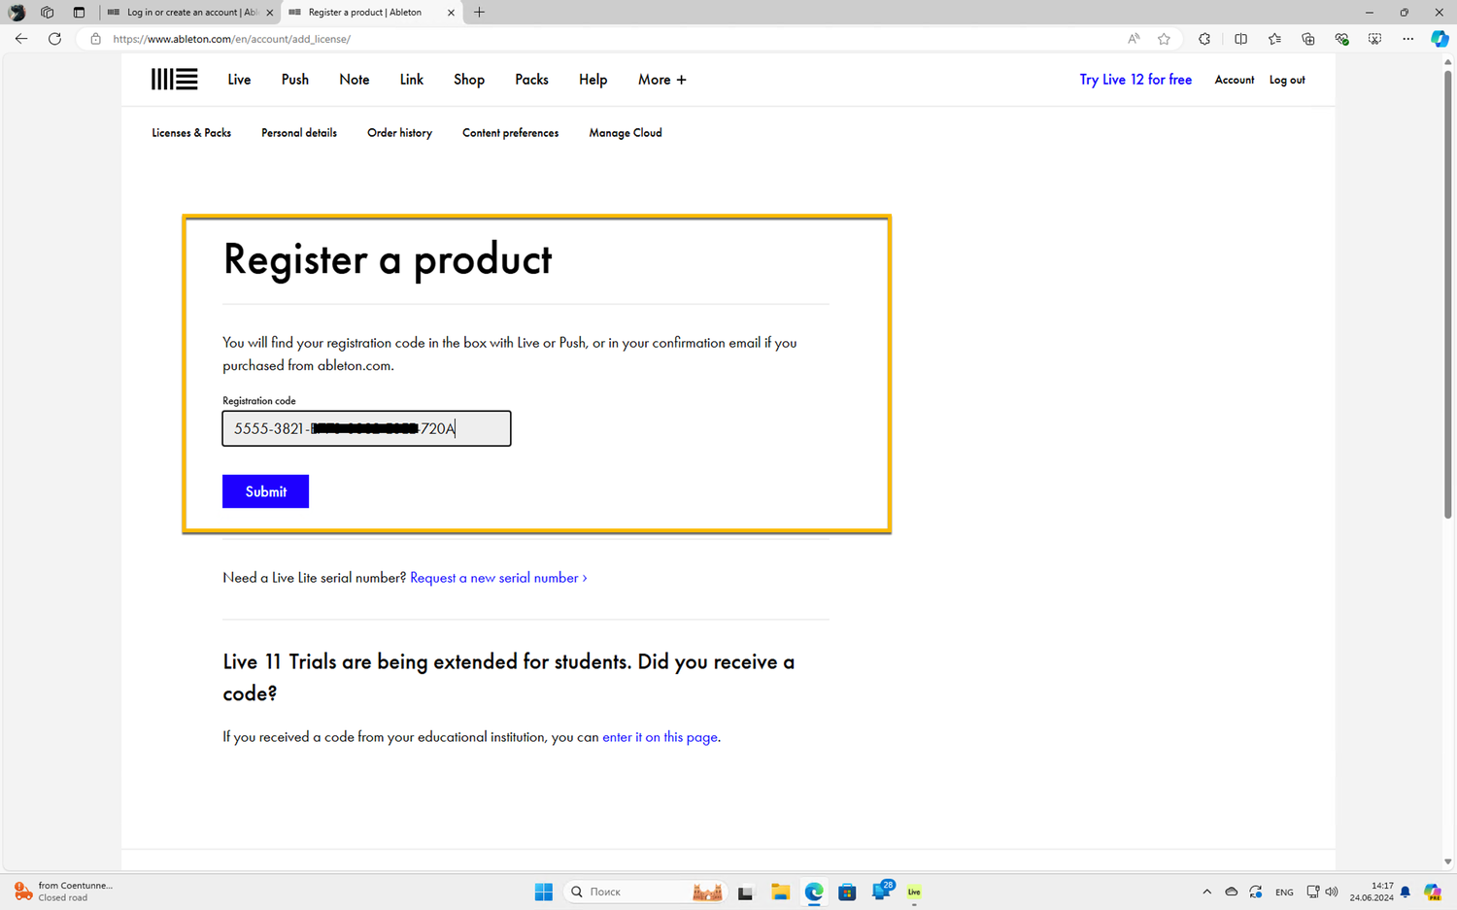The image size is (1457, 910).
Task: Open the Edge profile avatar
Action: point(17,13)
